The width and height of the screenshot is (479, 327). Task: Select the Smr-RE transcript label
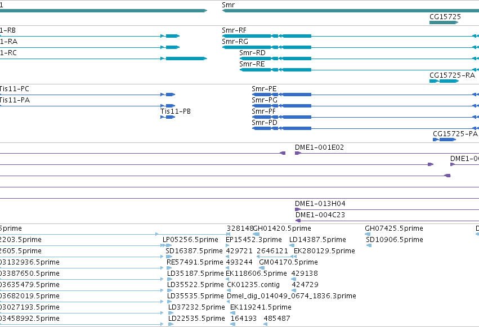point(252,64)
